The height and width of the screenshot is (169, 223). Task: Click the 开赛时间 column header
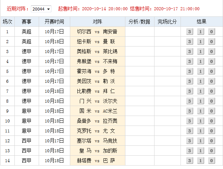click(54, 22)
